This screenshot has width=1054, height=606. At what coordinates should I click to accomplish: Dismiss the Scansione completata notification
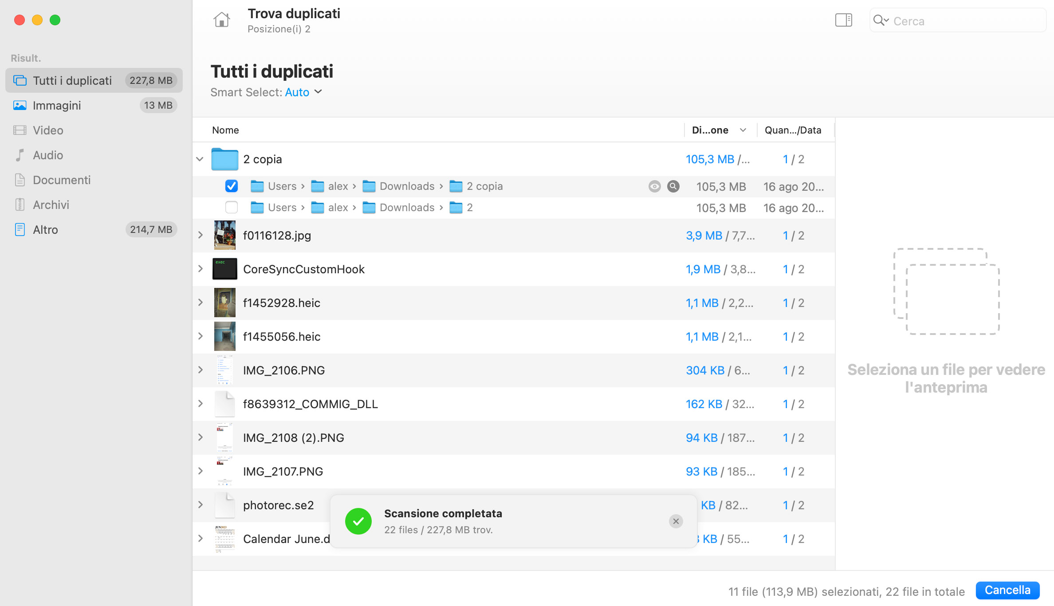point(676,521)
